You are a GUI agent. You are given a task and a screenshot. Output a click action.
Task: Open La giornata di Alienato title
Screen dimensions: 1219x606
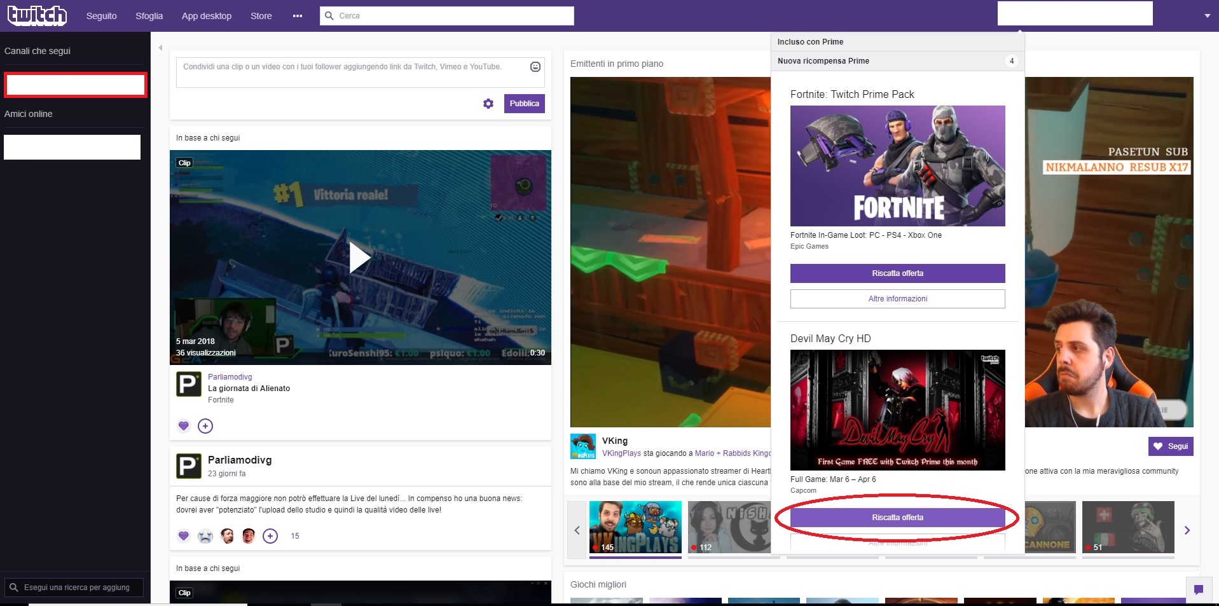[249, 389]
